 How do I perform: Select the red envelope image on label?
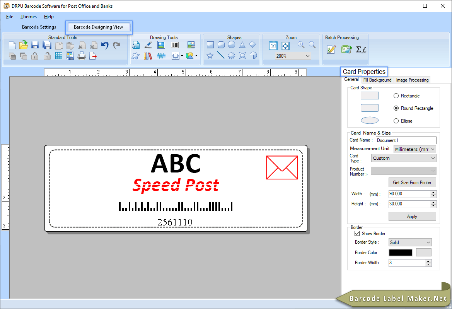tap(282, 167)
